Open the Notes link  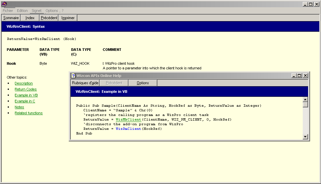tap(19, 107)
